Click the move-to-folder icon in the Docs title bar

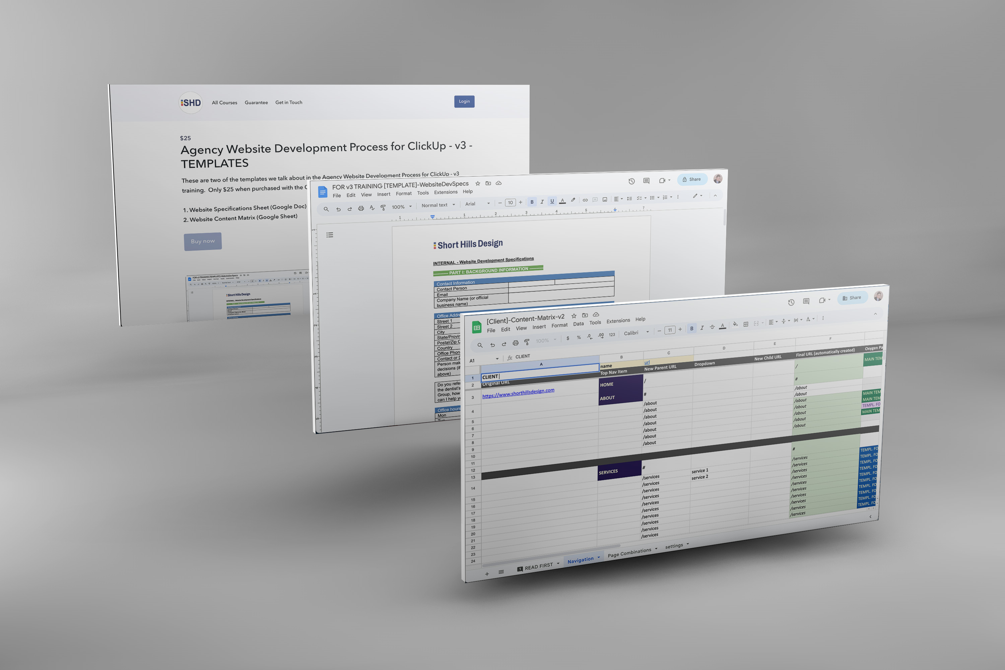488,183
